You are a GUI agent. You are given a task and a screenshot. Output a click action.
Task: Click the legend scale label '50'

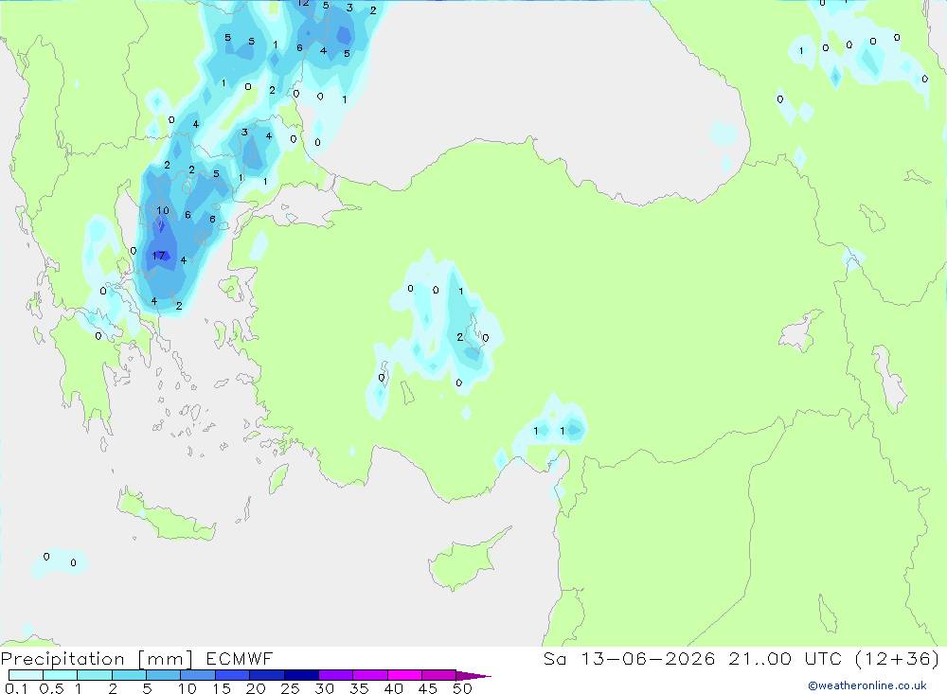pyautogui.click(x=462, y=688)
